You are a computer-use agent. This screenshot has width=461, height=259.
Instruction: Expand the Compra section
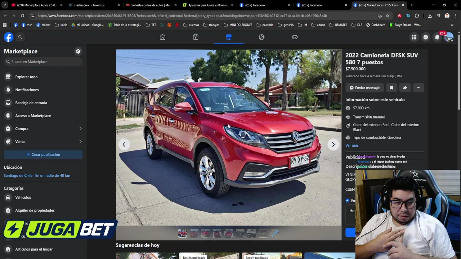pyautogui.click(x=43, y=129)
